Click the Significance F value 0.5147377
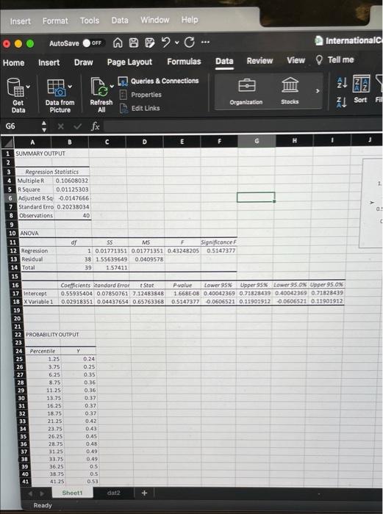This screenshot has width=383, height=514. pyautogui.click(x=221, y=251)
